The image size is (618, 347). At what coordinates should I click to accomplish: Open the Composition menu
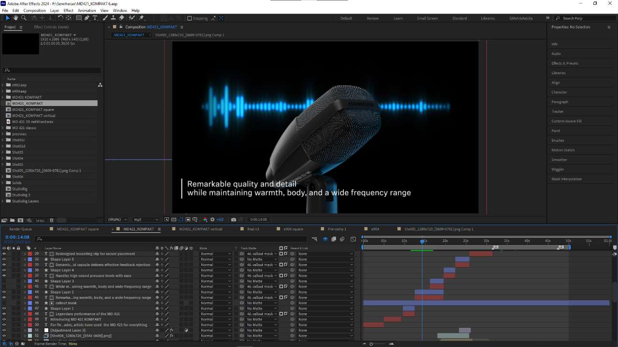coord(34,10)
